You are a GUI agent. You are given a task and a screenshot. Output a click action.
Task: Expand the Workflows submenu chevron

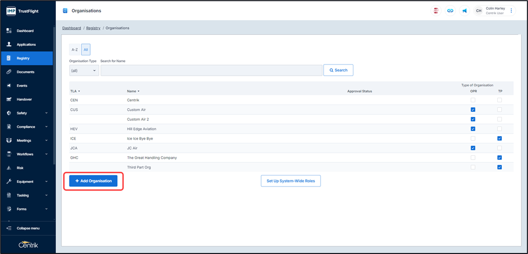tap(46, 154)
